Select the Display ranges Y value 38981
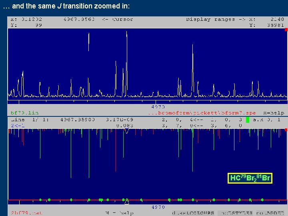Image resolution: width=288 pixels, height=216 pixels. 276,25
